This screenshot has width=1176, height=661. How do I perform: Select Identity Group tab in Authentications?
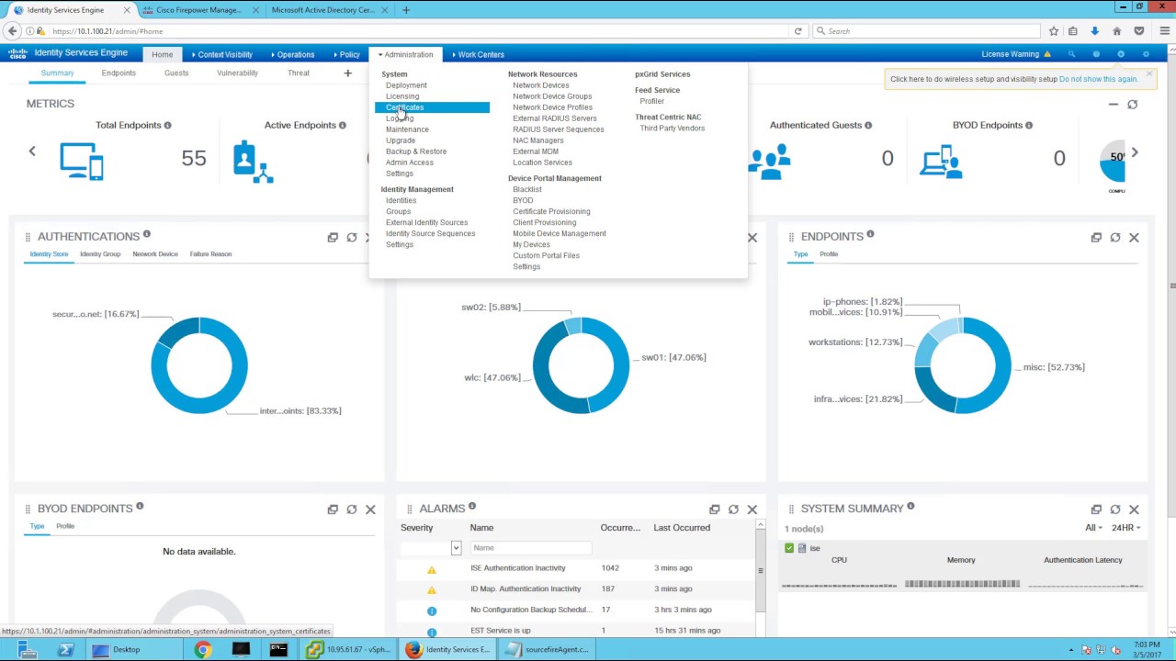[x=100, y=254]
